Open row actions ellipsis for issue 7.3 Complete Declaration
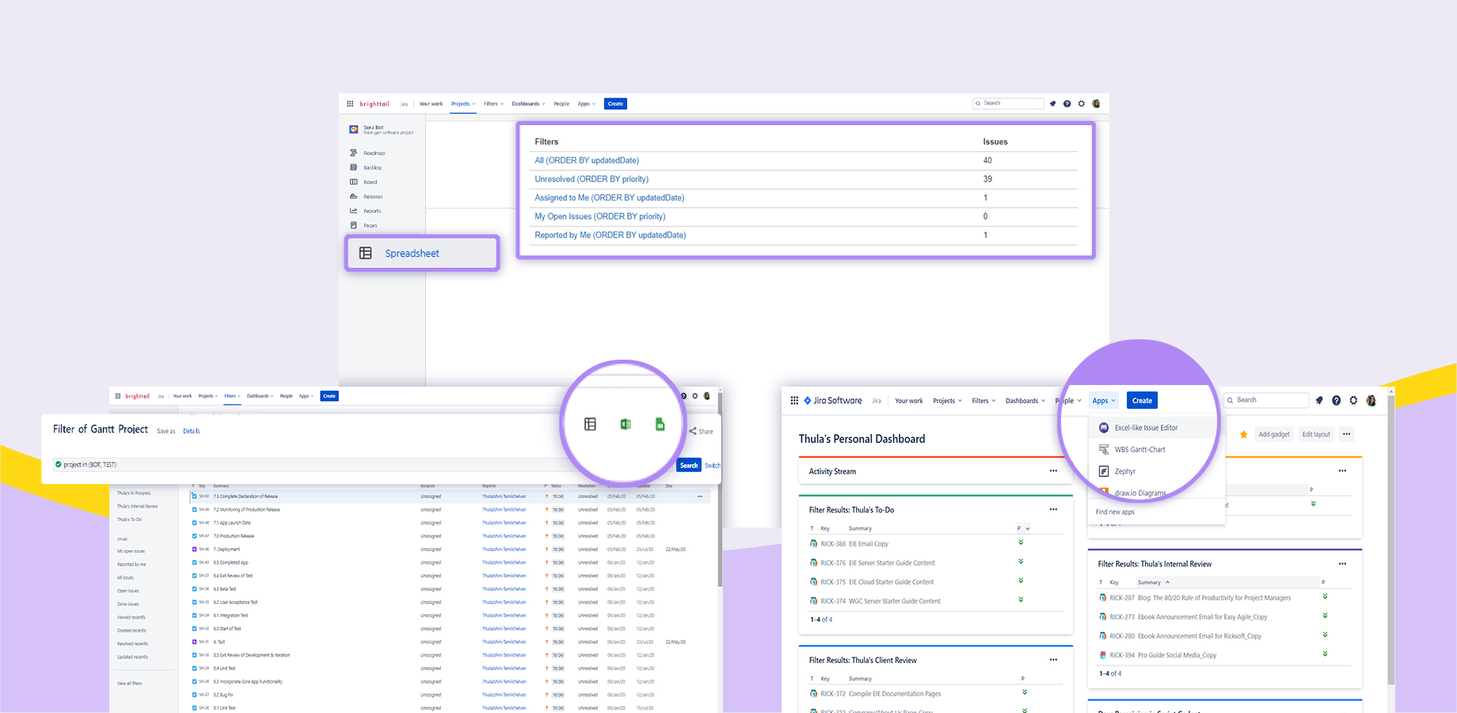Viewport: 1457px width, 713px height. 700,497
